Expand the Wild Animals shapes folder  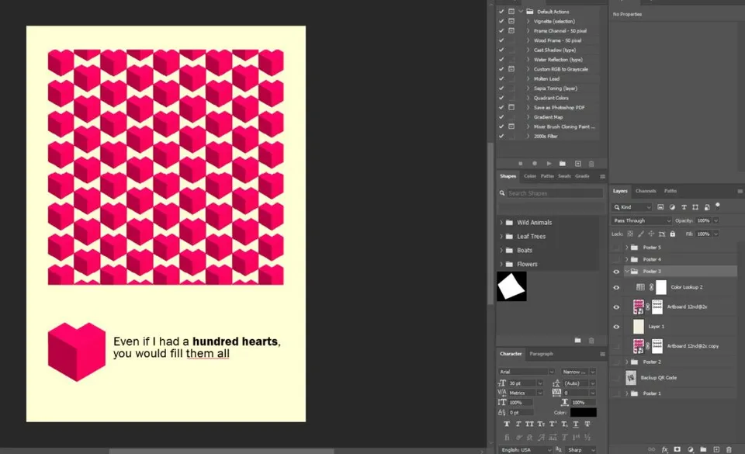tap(501, 222)
